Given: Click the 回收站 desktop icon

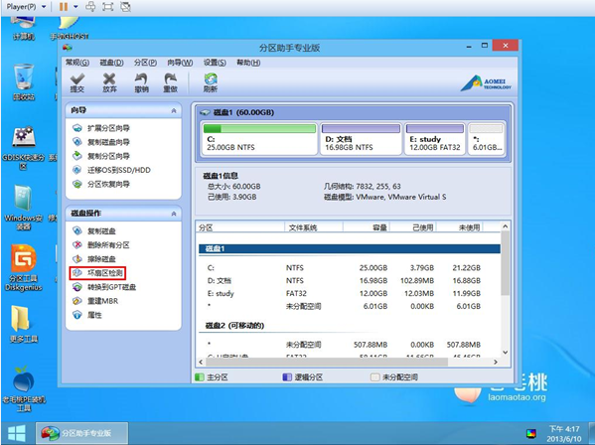Looking at the screenshot, I should (x=24, y=82).
